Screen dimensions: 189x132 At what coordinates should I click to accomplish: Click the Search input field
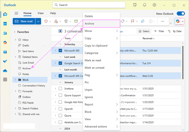pyautogui.click(x=89, y=5)
